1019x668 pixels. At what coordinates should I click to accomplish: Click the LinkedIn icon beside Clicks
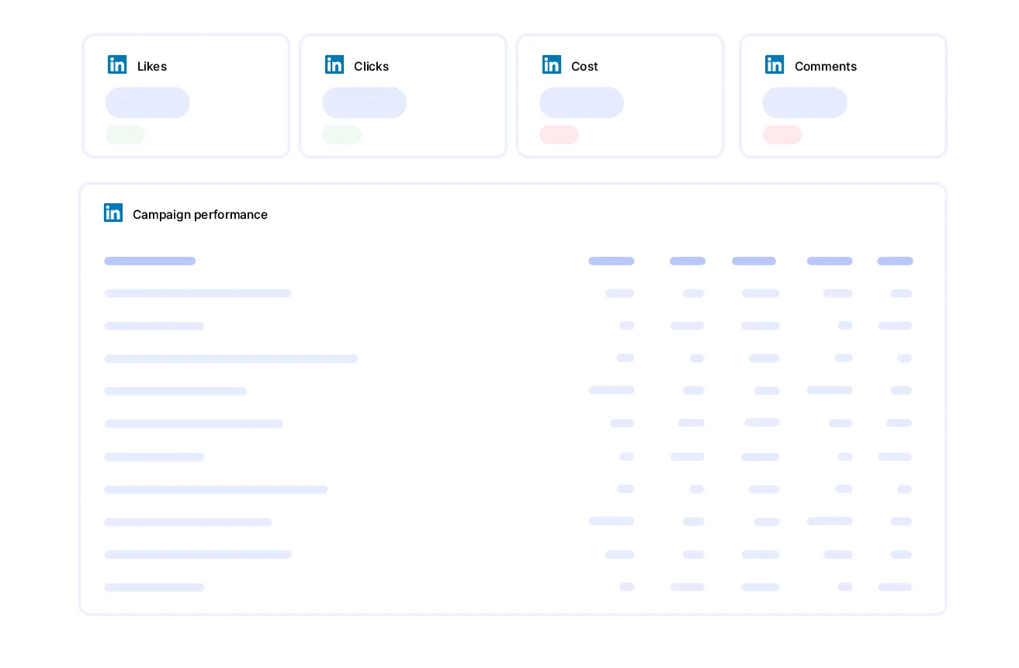334,65
